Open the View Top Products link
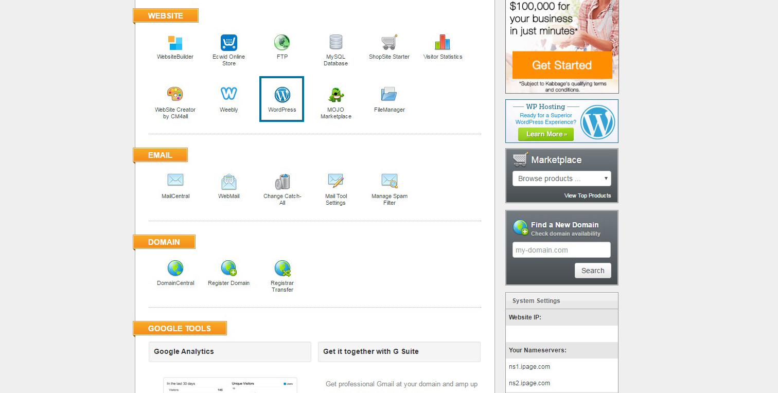Viewport: 778px width, 393px height. point(588,195)
